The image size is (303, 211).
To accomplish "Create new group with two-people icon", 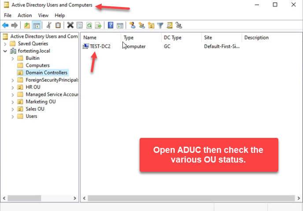I will [142, 25].
